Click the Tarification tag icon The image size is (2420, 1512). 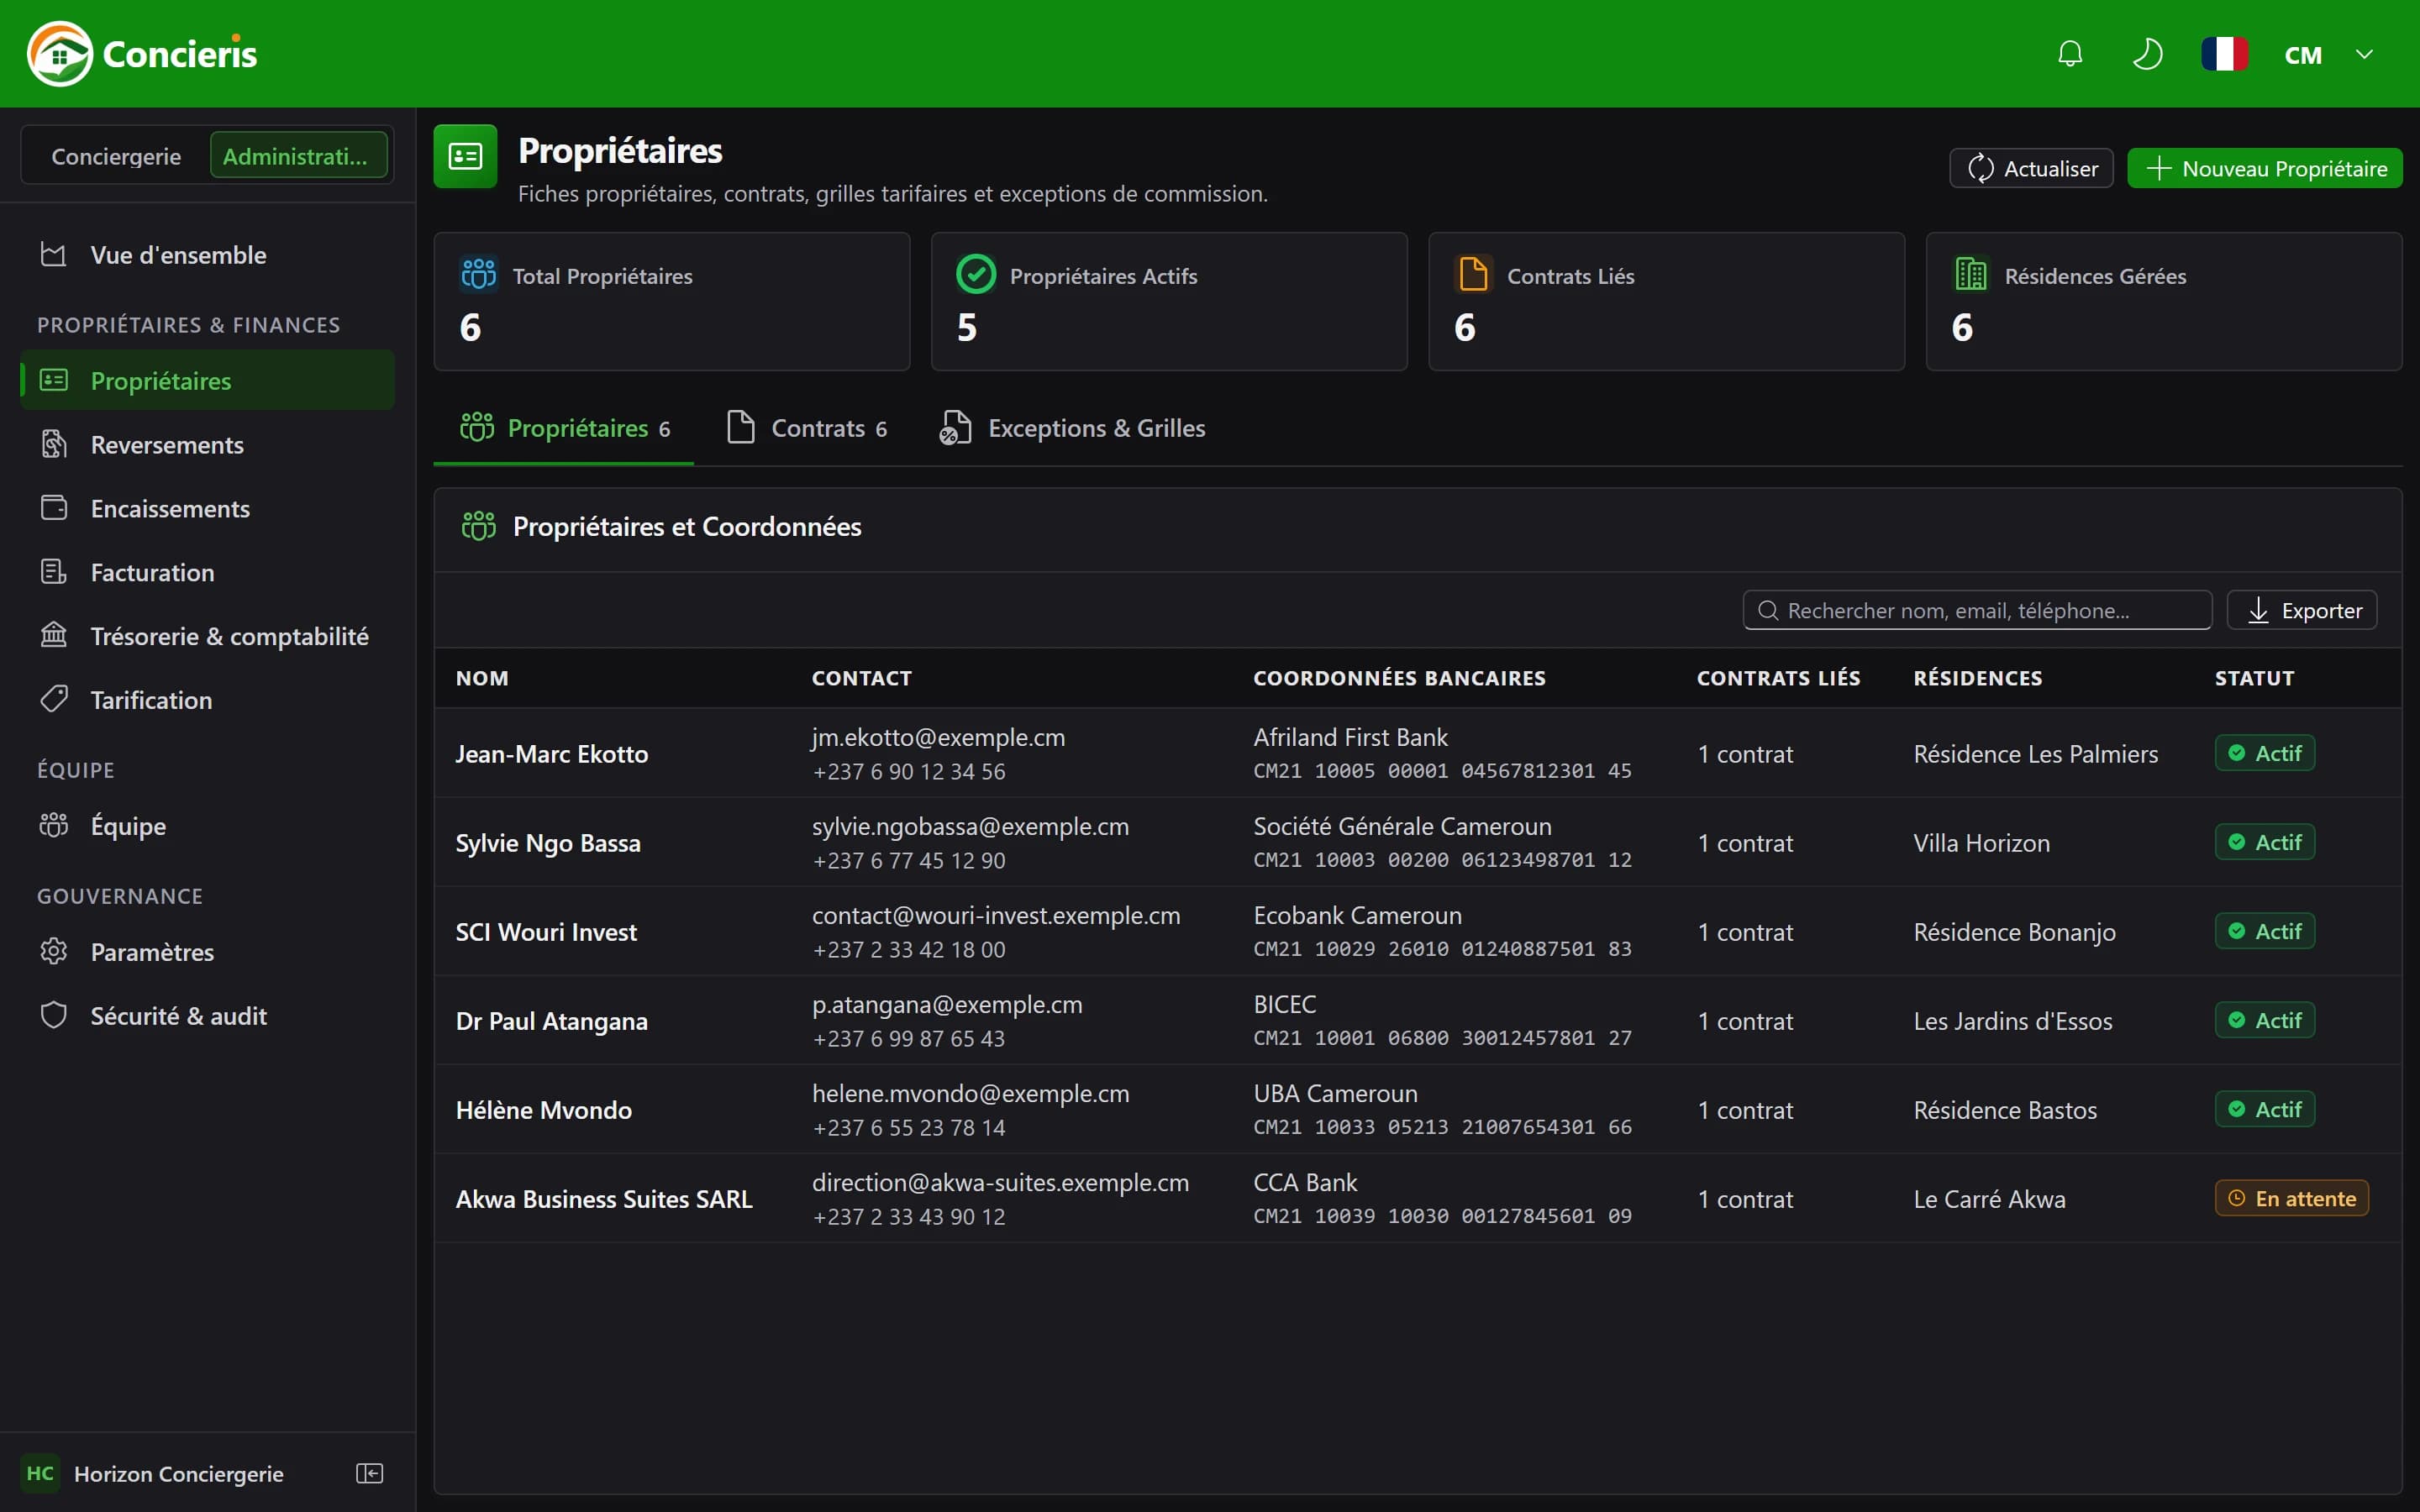[x=54, y=699]
